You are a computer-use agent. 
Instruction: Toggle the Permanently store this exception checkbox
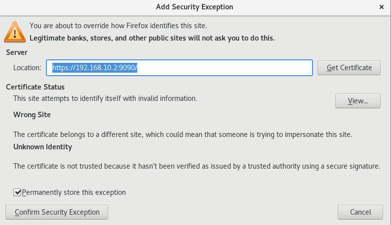click(17, 192)
